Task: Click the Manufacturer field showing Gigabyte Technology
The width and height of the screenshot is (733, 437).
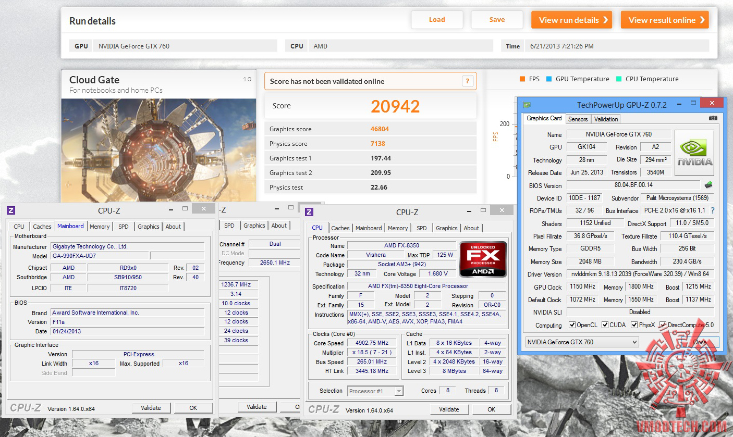Action: coord(127,246)
